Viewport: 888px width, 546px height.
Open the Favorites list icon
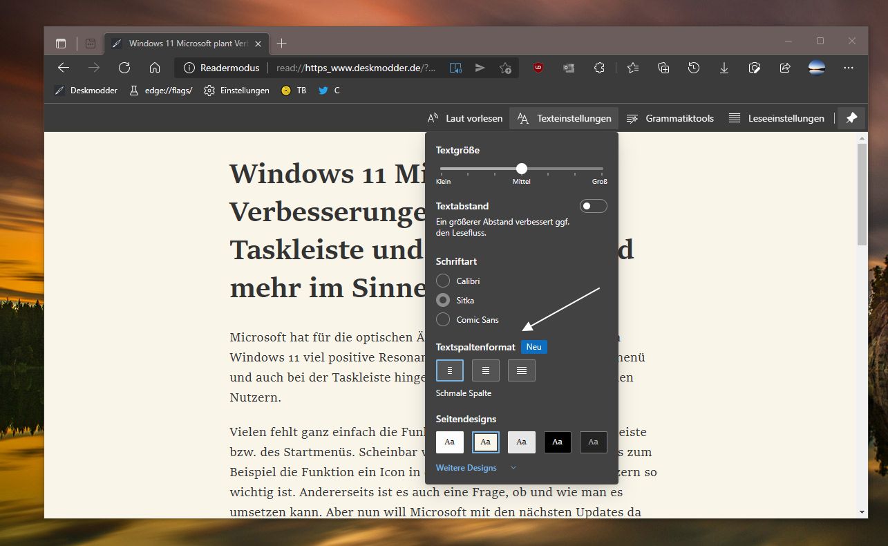click(633, 68)
